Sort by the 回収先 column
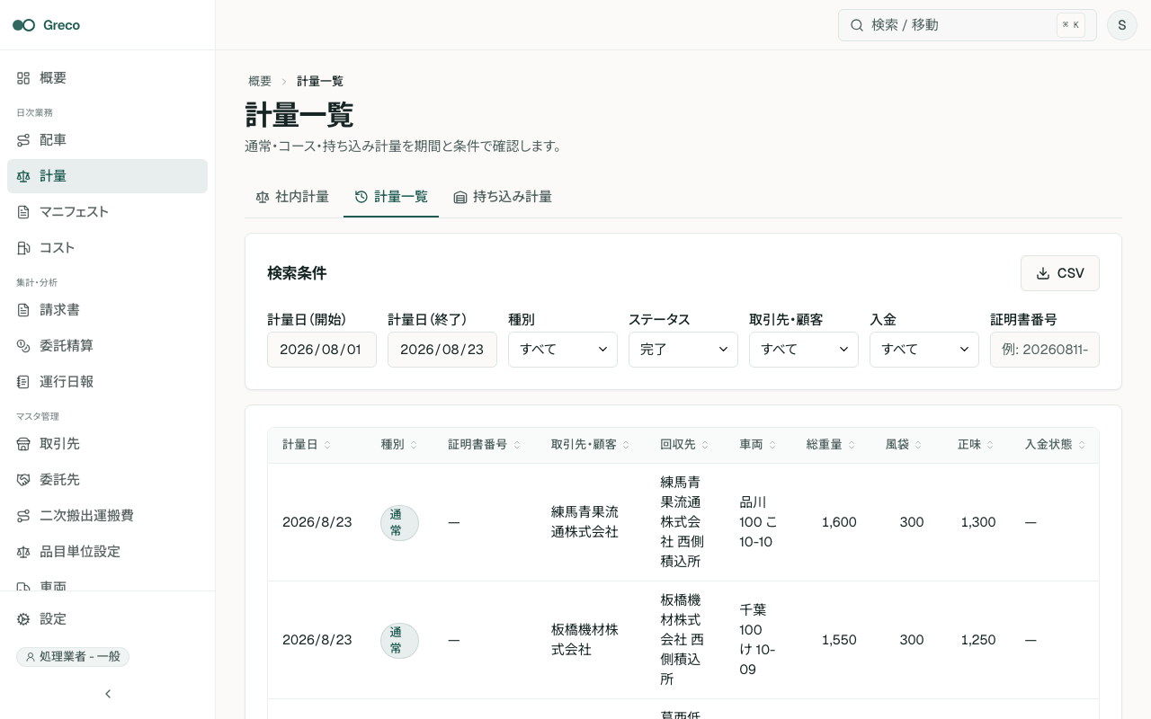1151x719 pixels. click(684, 445)
